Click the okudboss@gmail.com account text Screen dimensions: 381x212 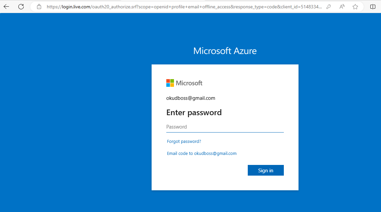(191, 98)
